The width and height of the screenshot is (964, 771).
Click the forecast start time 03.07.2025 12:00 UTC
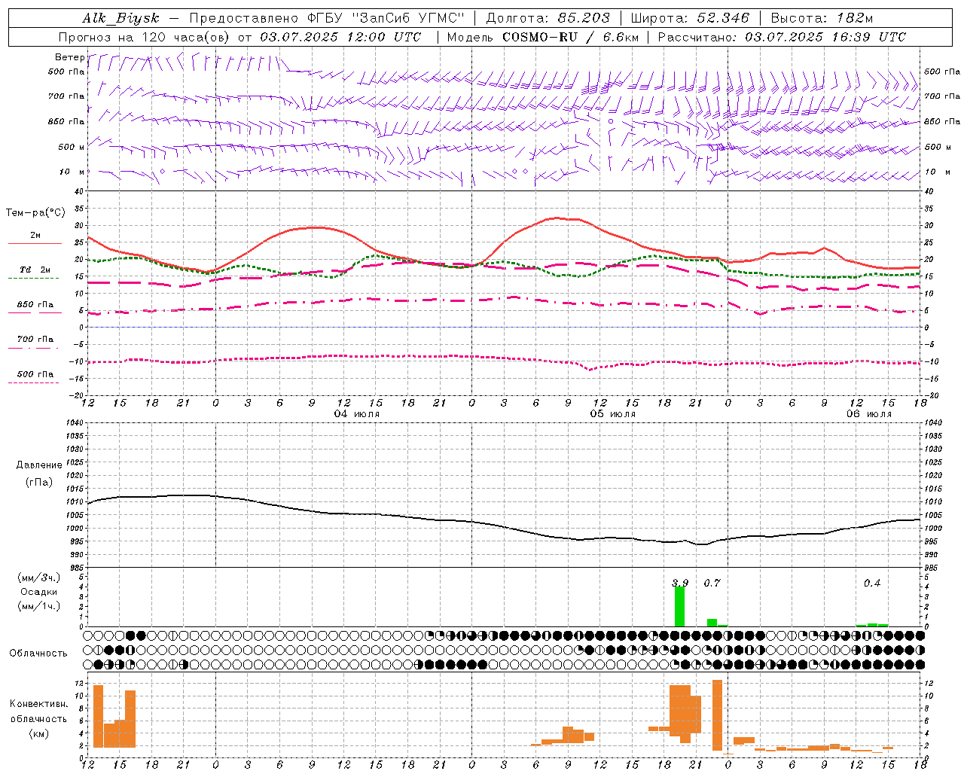tap(340, 37)
